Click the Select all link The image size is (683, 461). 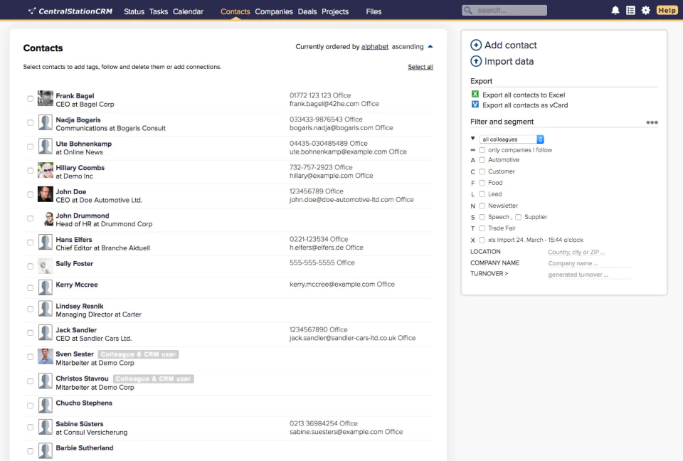tap(420, 67)
